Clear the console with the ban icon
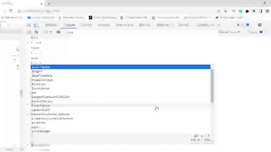Screen dimensions: 271x152 36,32
